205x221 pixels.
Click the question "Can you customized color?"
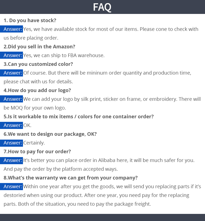38,64
